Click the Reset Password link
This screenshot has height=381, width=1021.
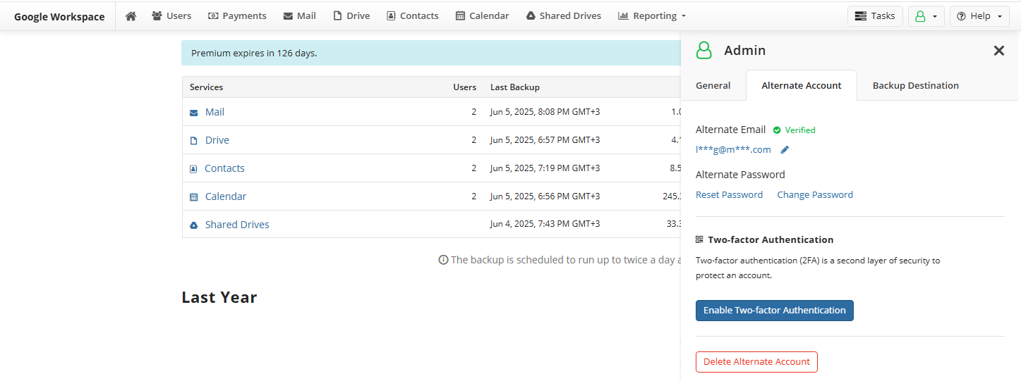tap(729, 194)
